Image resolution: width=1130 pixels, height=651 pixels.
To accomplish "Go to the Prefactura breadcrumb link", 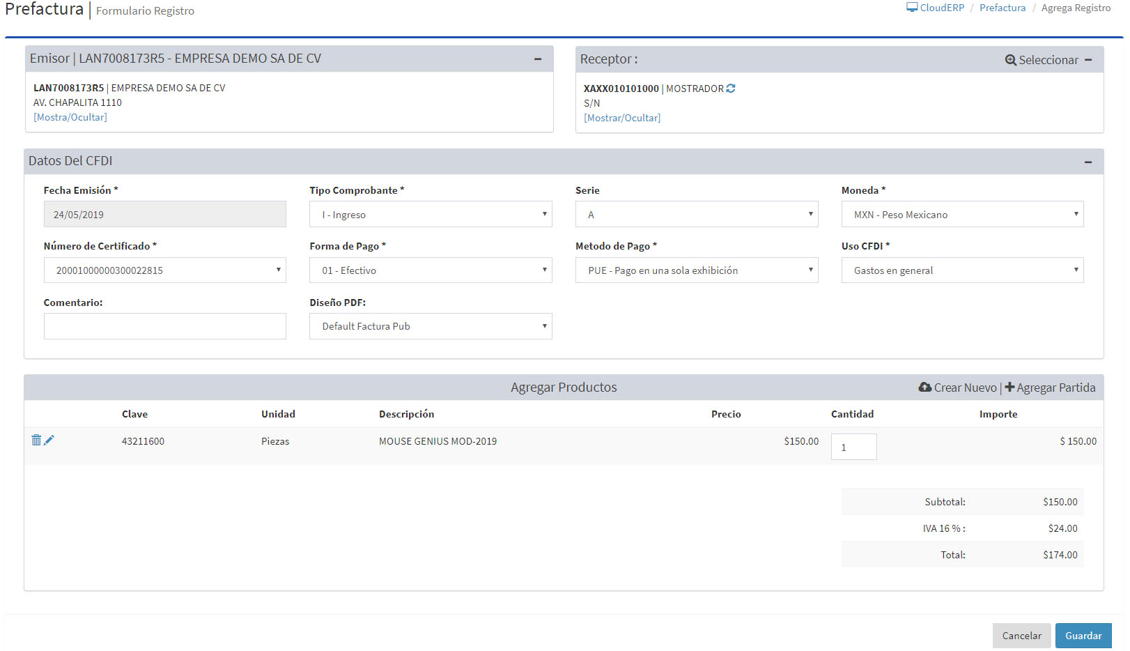I will 1003,8.
